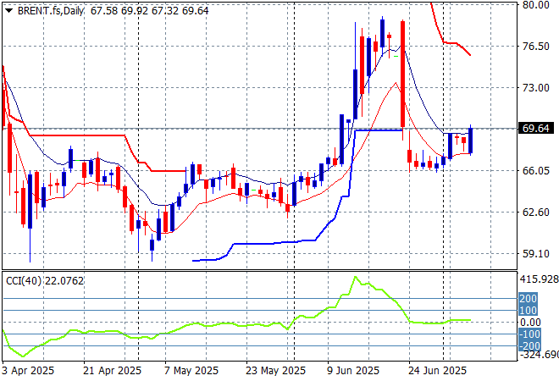The image size is (559, 381).
Task: Click the 200 level on CCI scale
Action: click(528, 299)
